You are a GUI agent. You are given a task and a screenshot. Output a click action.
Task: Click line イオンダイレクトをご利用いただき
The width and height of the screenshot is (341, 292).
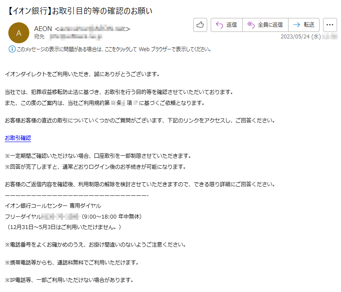pos(83,74)
